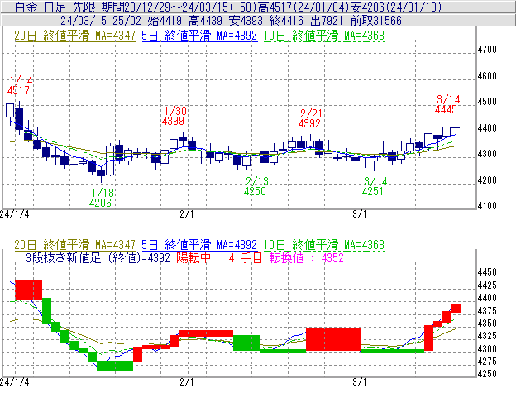Select the 3/4 4251 trough label
516x393 pixels.
pyautogui.click(x=375, y=186)
